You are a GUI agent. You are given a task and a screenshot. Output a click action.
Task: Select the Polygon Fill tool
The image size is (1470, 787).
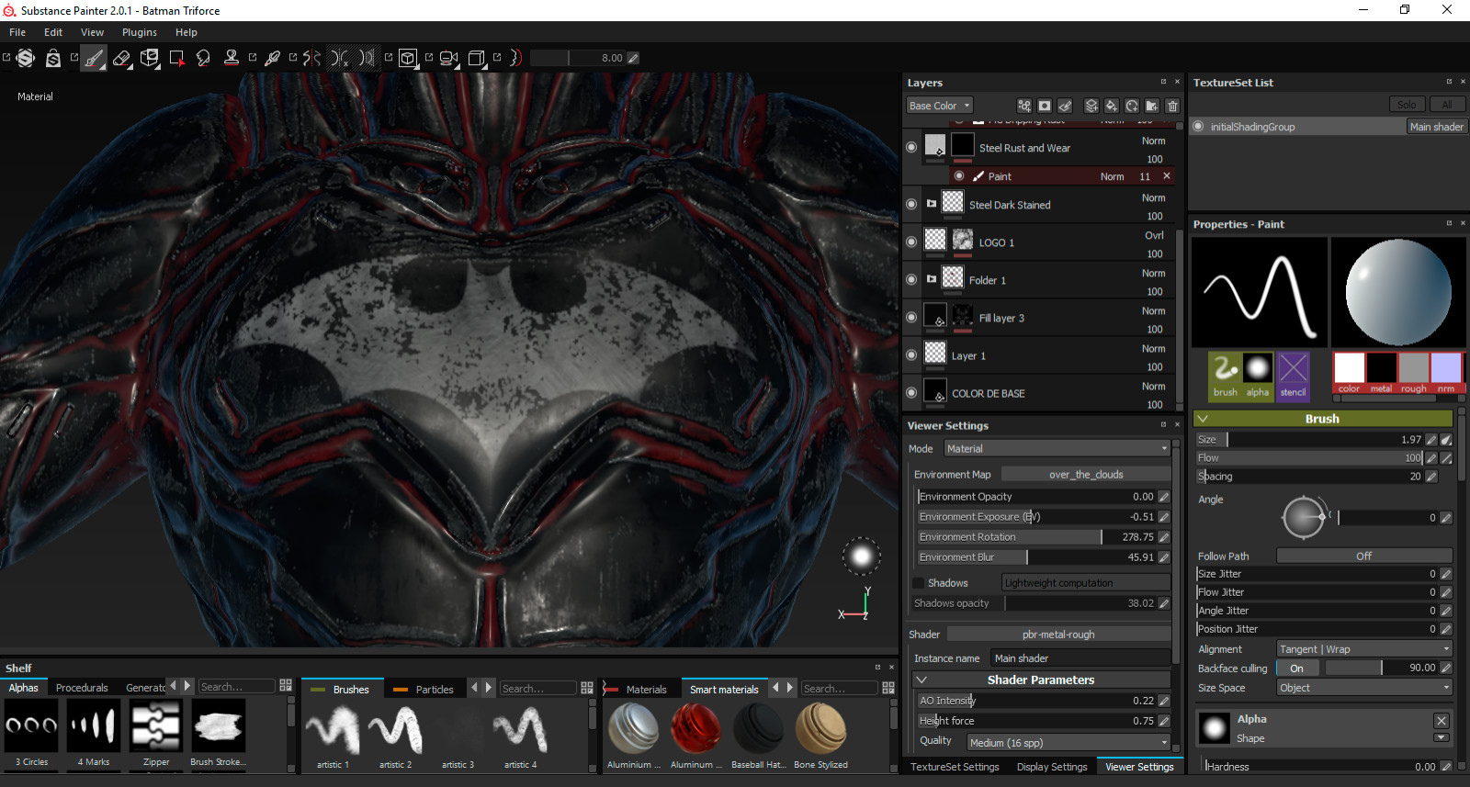pyautogui.click(x=176, y=58)
